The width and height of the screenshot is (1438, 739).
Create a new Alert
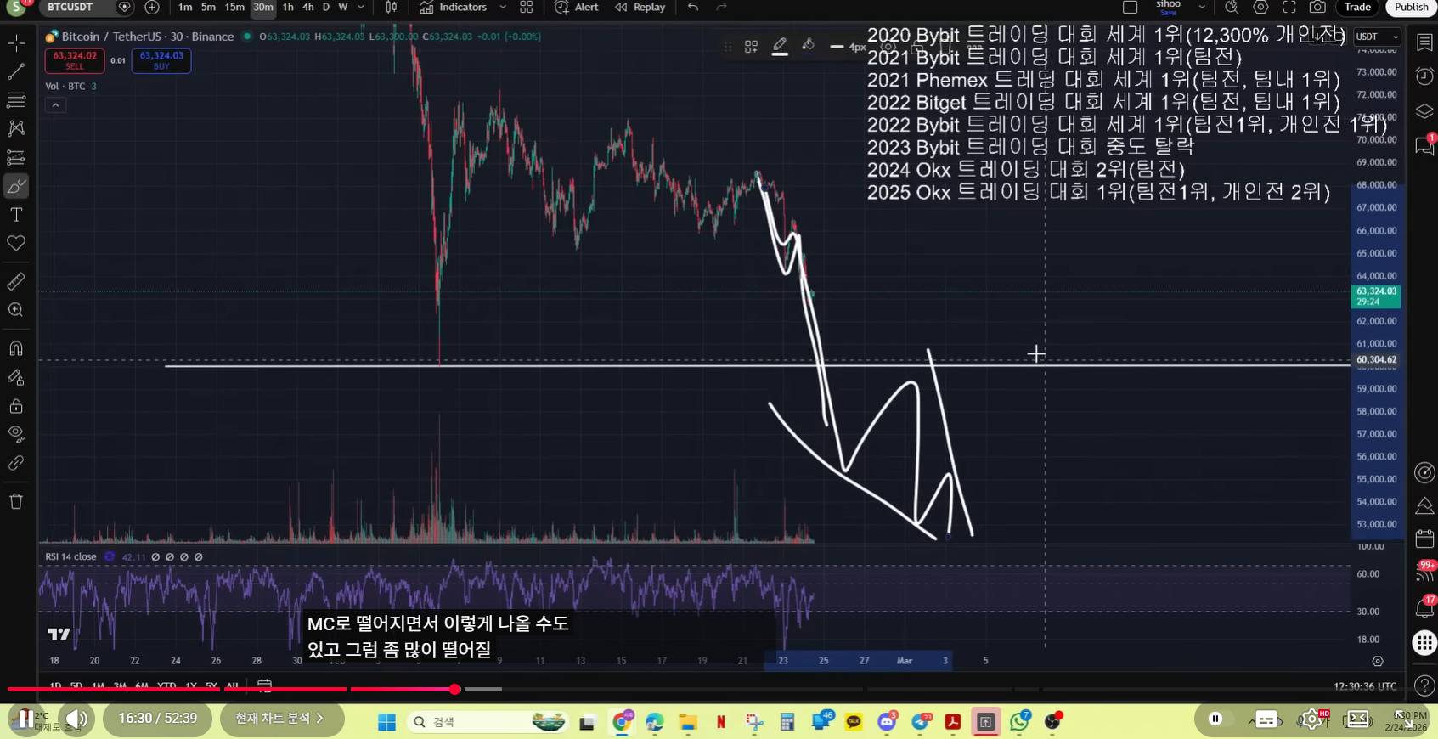(x=577, y=8)
